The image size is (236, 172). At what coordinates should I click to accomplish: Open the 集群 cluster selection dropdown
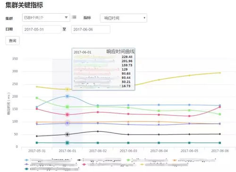click(x=46, y=17)
